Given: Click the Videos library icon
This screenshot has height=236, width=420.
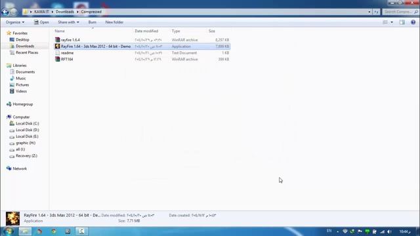Looking at the screenshot, I should (x=12, y=91).
